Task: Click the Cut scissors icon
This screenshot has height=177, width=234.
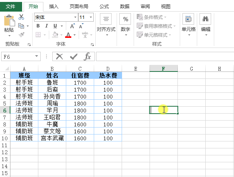Action: (x=21, y=17)
